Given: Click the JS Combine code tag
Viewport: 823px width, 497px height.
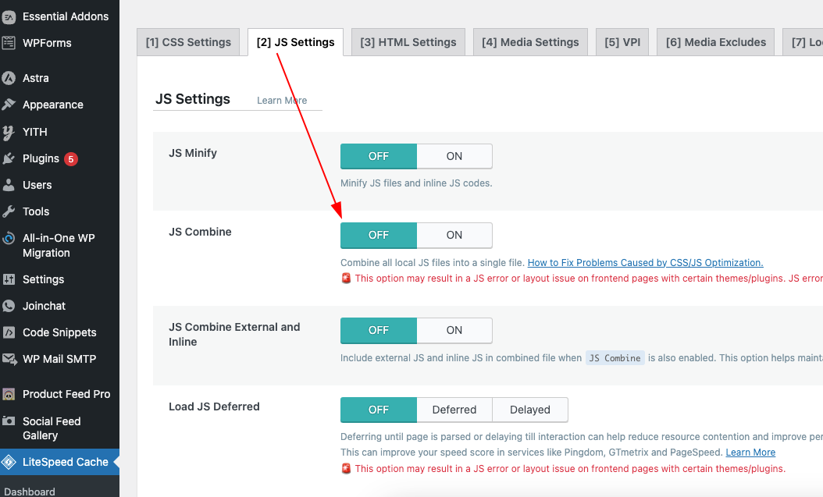Looking at the screenshot, I should [x=615, y=358].
